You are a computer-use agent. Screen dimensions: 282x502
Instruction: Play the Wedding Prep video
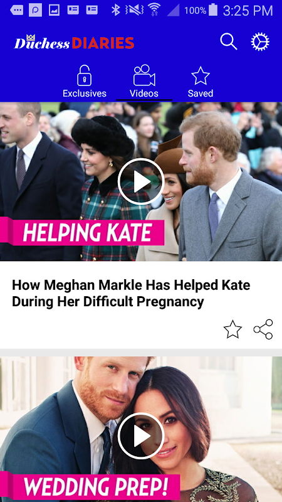point(141,435)
